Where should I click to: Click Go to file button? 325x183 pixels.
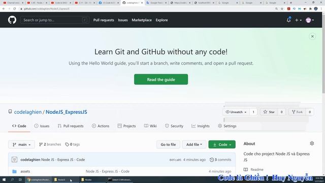(168, 144)
